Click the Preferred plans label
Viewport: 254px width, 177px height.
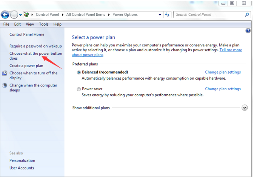tap(85, 64)
